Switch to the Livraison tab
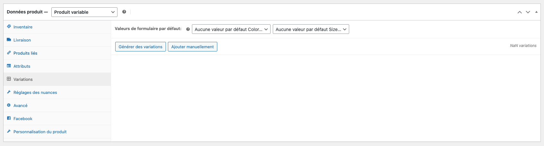The width and height of the screenshot is (544, 146). 22,40
